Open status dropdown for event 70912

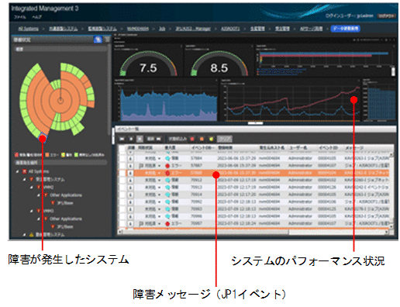160,180
